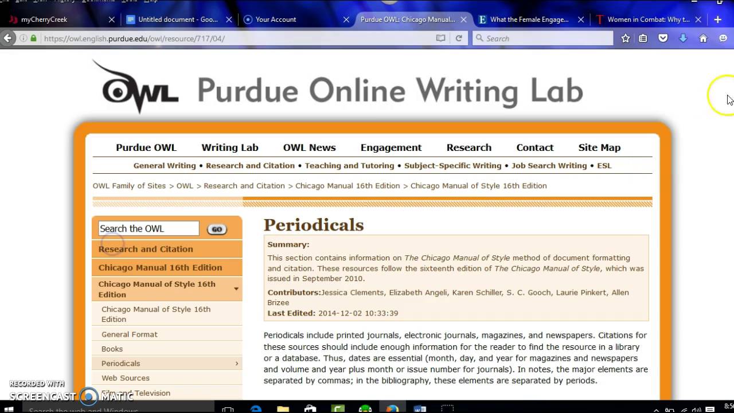This screenshot has height=413, width=734.
Task: Click the smiley face toolbar icon
Action: coord(723,38)
